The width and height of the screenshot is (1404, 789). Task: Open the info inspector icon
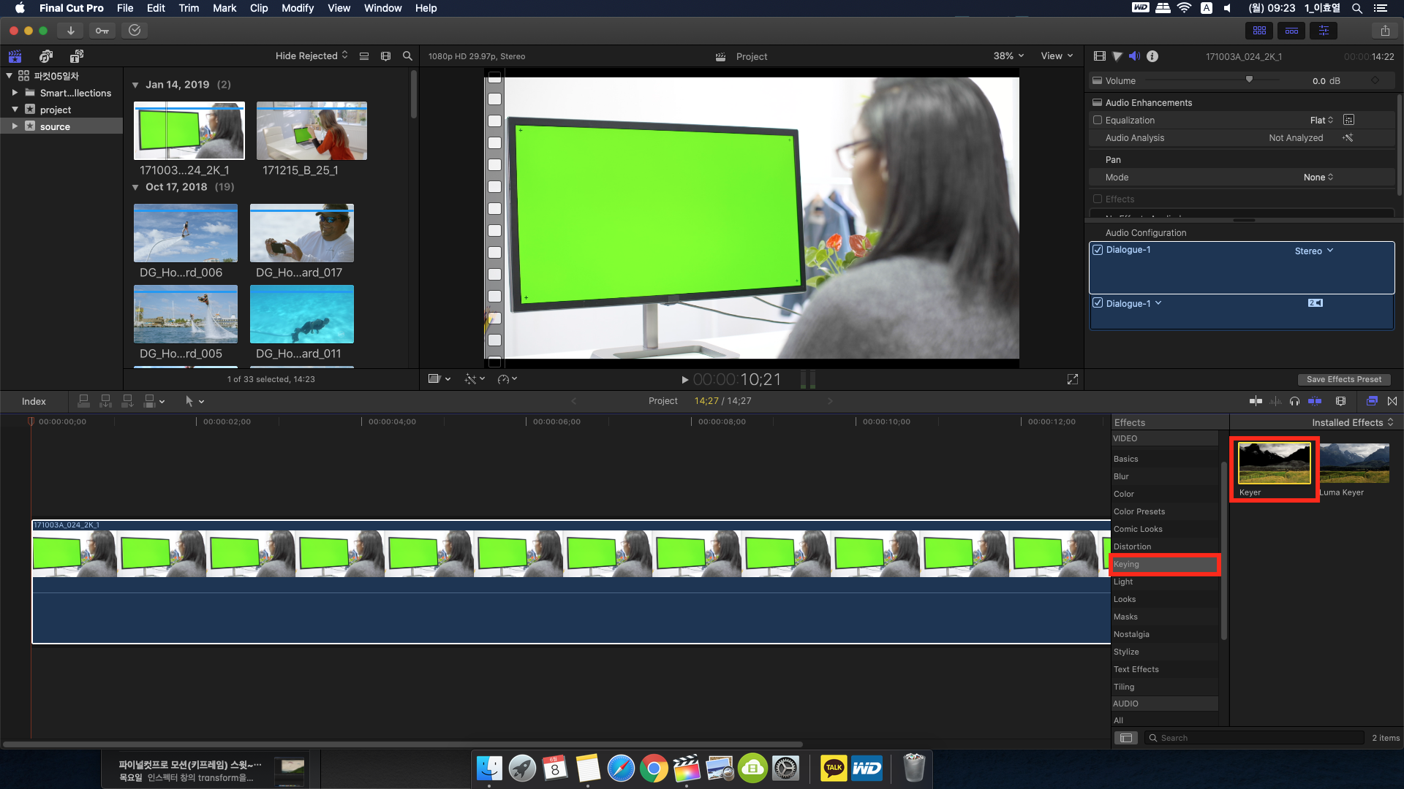pyautogui.click(x=1152, y=56)
